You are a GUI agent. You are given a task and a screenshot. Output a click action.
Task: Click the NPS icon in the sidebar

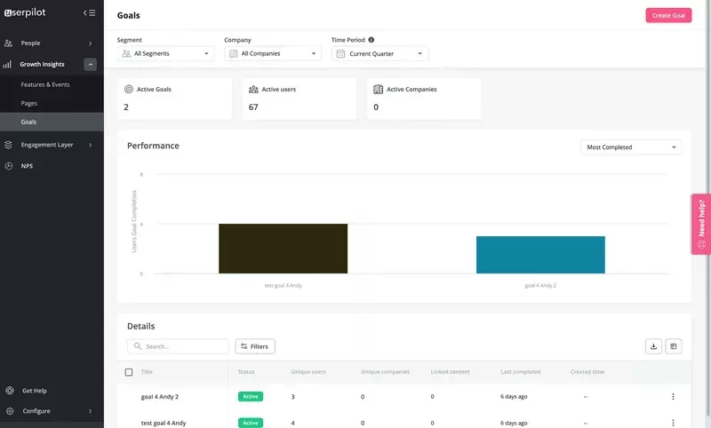coord(8,165)
